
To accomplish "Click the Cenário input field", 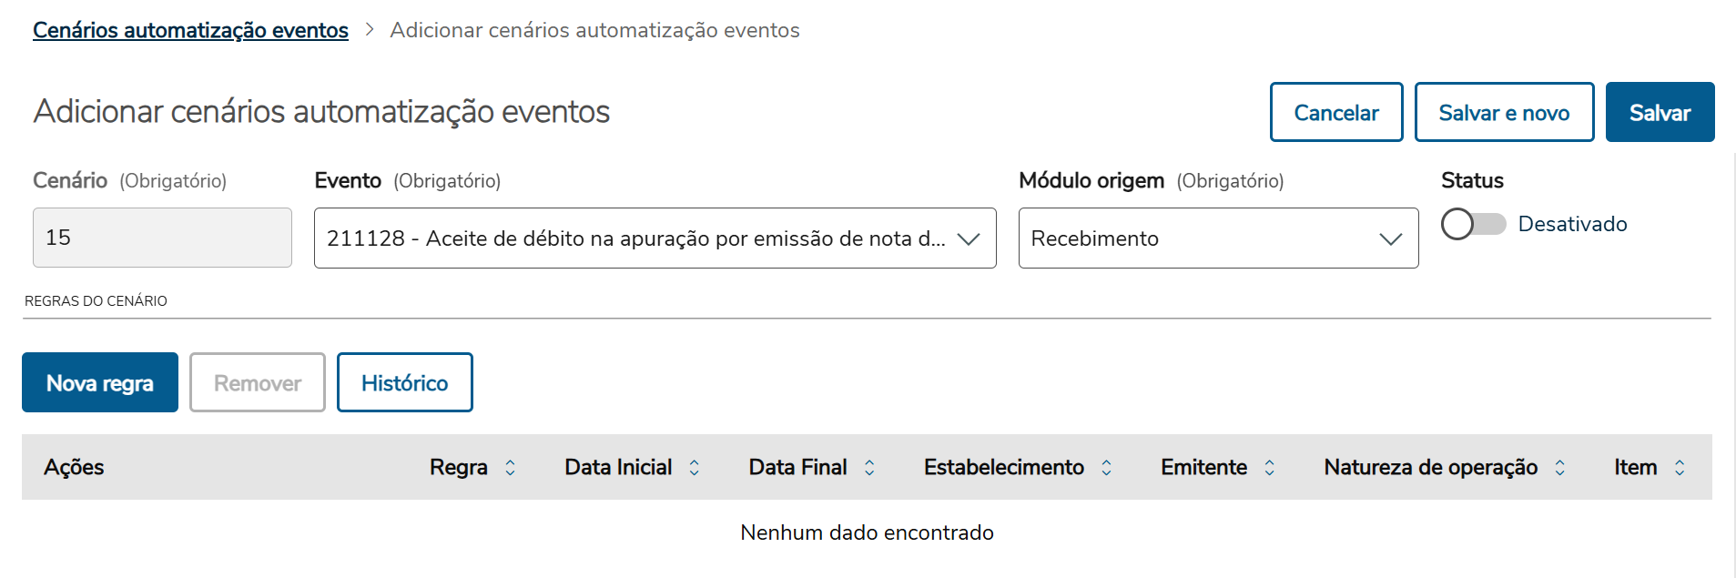I will tap(162, 238).
